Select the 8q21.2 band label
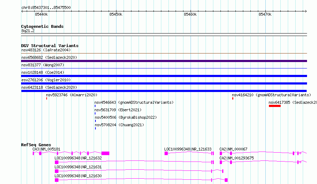This screenshot has width=317, height=184. 28,31
